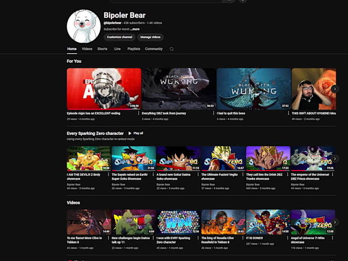Click the Manage videos button
Viewport: 348px width, 261px height.
[150, 37]
